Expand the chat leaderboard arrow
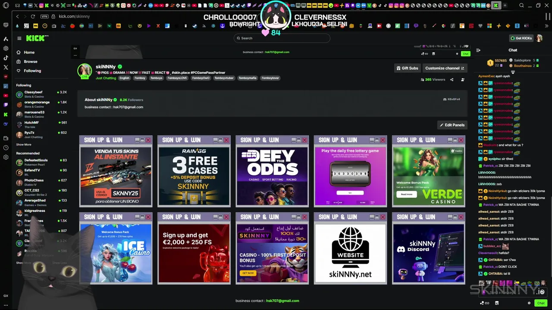Image resolution: width=552 pixels, height=310 pixels. [x=513, y=72]
